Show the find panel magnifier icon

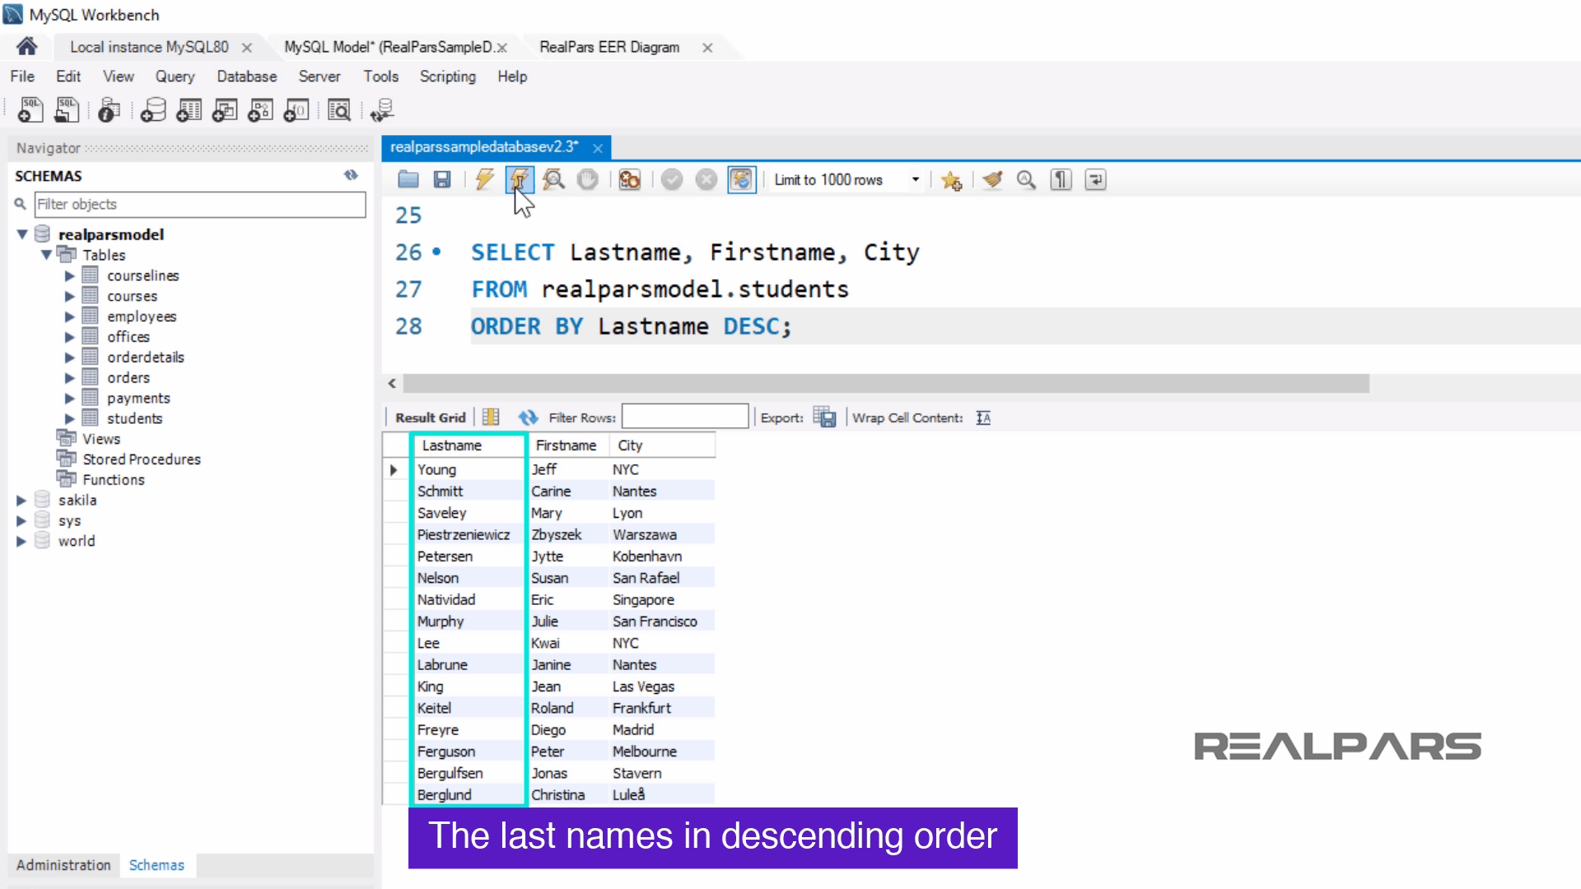[x=1026, y=179]
